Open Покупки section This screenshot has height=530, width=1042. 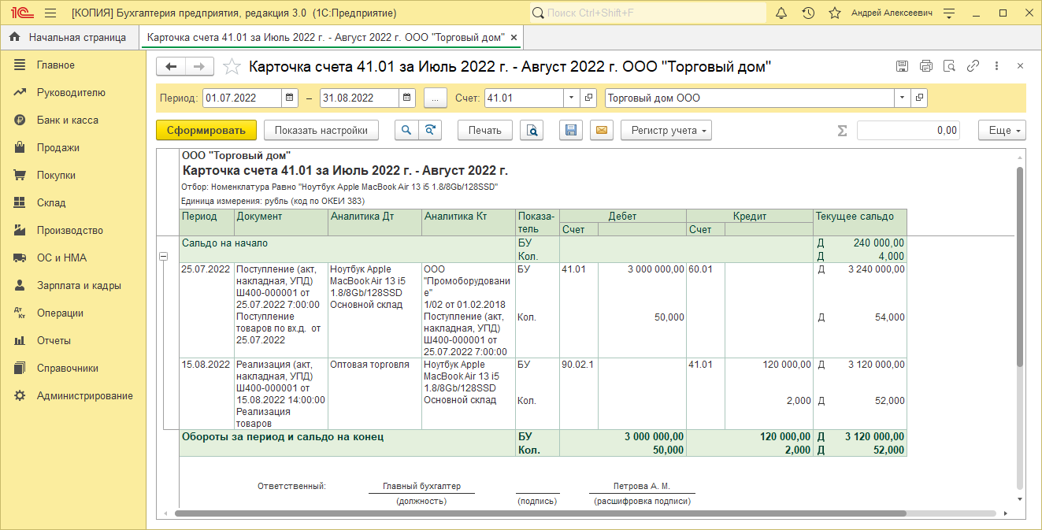[x=73, y=175]
